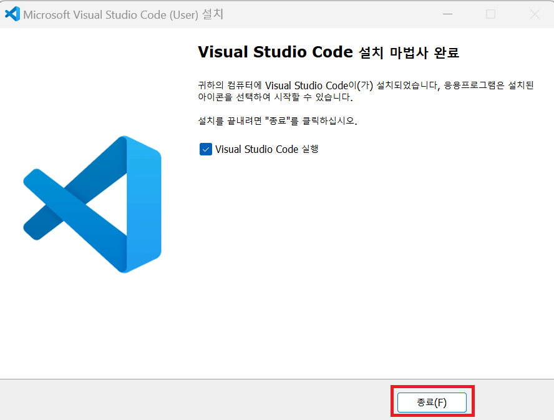Click the paragraph starting "귀하의 컴퓨터에 Visual Studio Code"
This screenshot has width=554, height=420.
coord(366,91)
